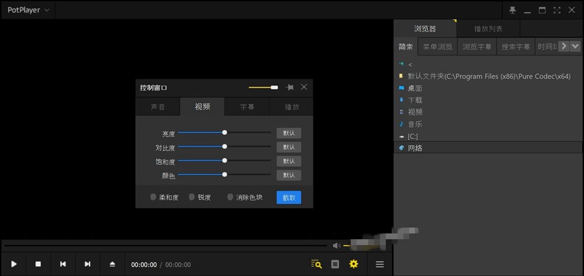
Task: Pin the 控制窗口 dialog
Action: (289, 87)
